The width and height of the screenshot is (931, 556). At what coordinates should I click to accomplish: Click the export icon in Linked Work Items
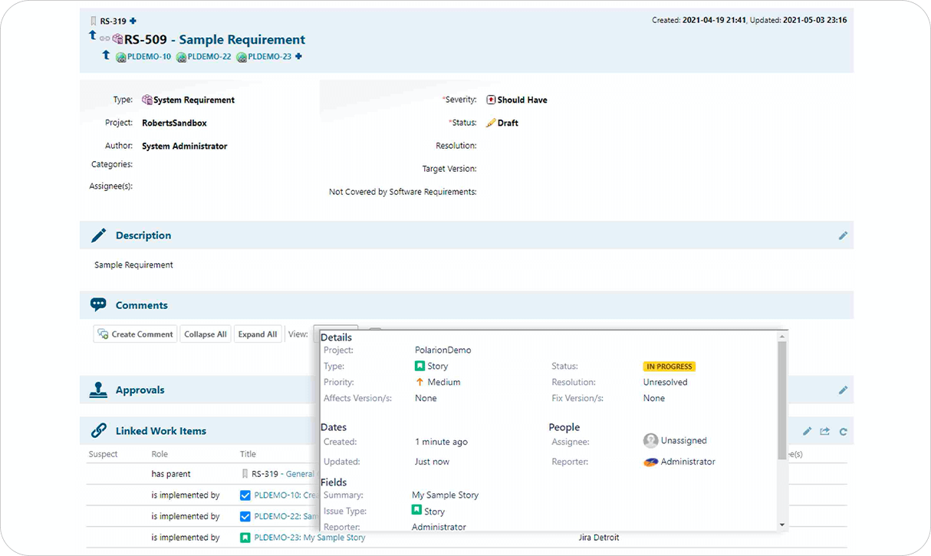(825, 432)
